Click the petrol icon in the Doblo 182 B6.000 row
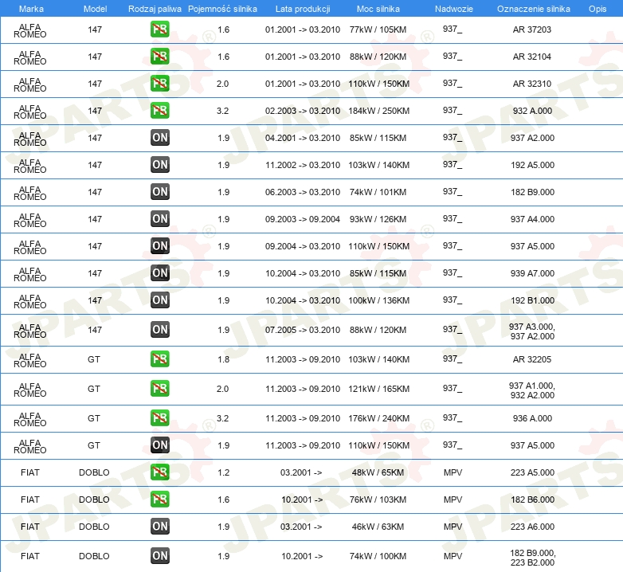 point(159,500)
